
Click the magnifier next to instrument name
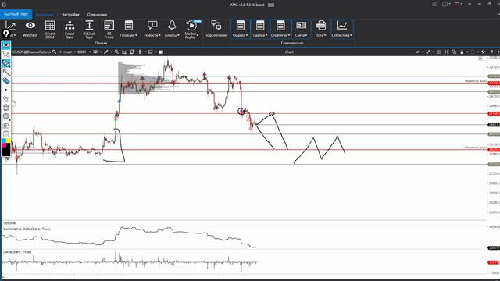(54, 52)
